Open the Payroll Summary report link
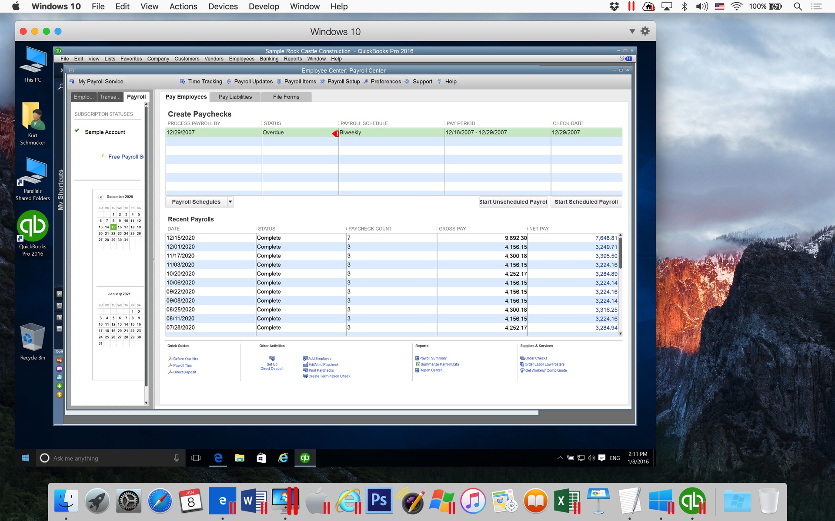This screenshot has height=521, width=835. tap(433, 358)
